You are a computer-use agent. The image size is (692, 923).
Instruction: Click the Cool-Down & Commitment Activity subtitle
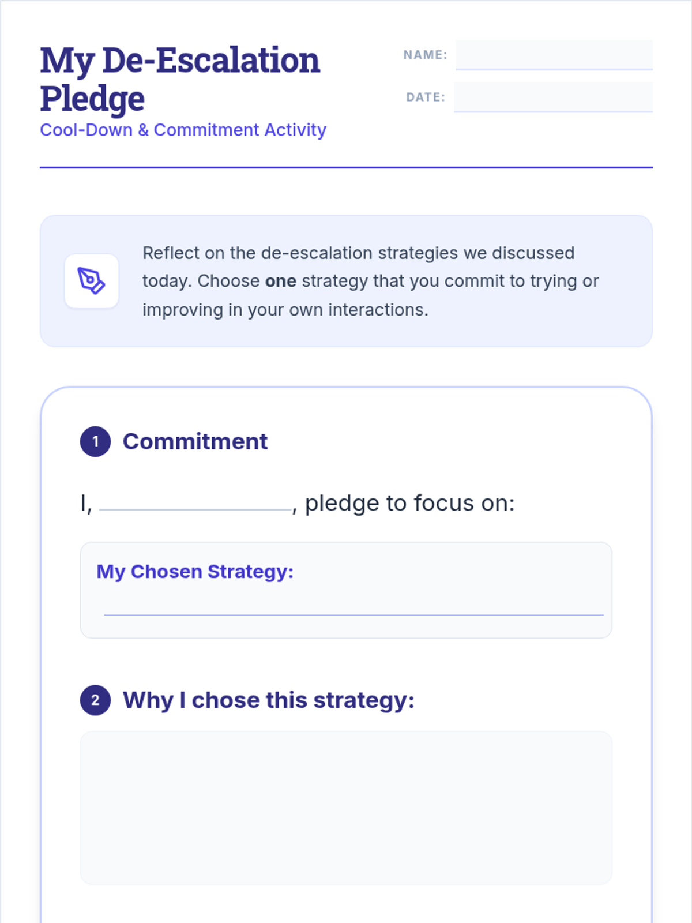tap(183, 130)
